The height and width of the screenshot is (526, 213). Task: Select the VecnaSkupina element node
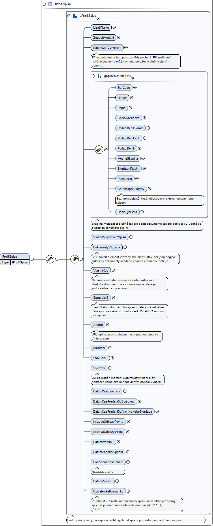pos(128,158)
